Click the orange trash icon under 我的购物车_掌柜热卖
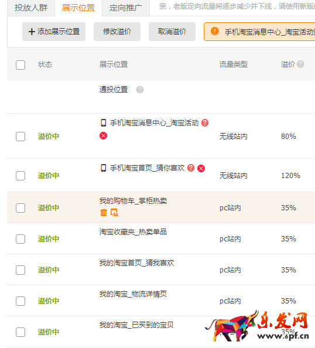The width and height of the screenshot is (315, 348). pyautogui.click(x=104, y=213)
